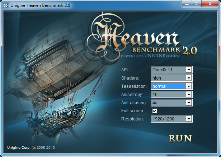Open the Resolution dropdown showing 1920x1200
Image resolution: width=221 pixels, height=157 pixels.
[171, 119]
